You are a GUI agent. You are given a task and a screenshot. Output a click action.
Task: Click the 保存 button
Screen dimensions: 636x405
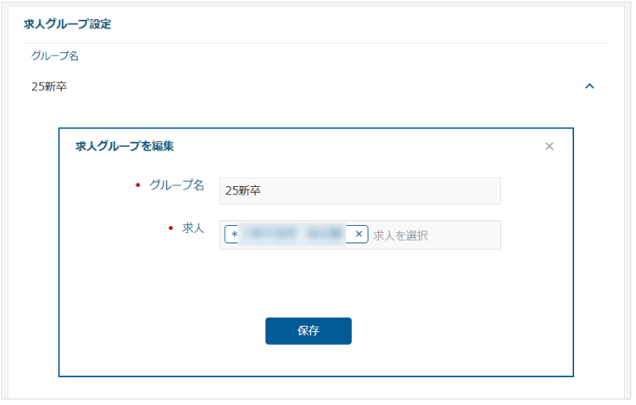308,330
